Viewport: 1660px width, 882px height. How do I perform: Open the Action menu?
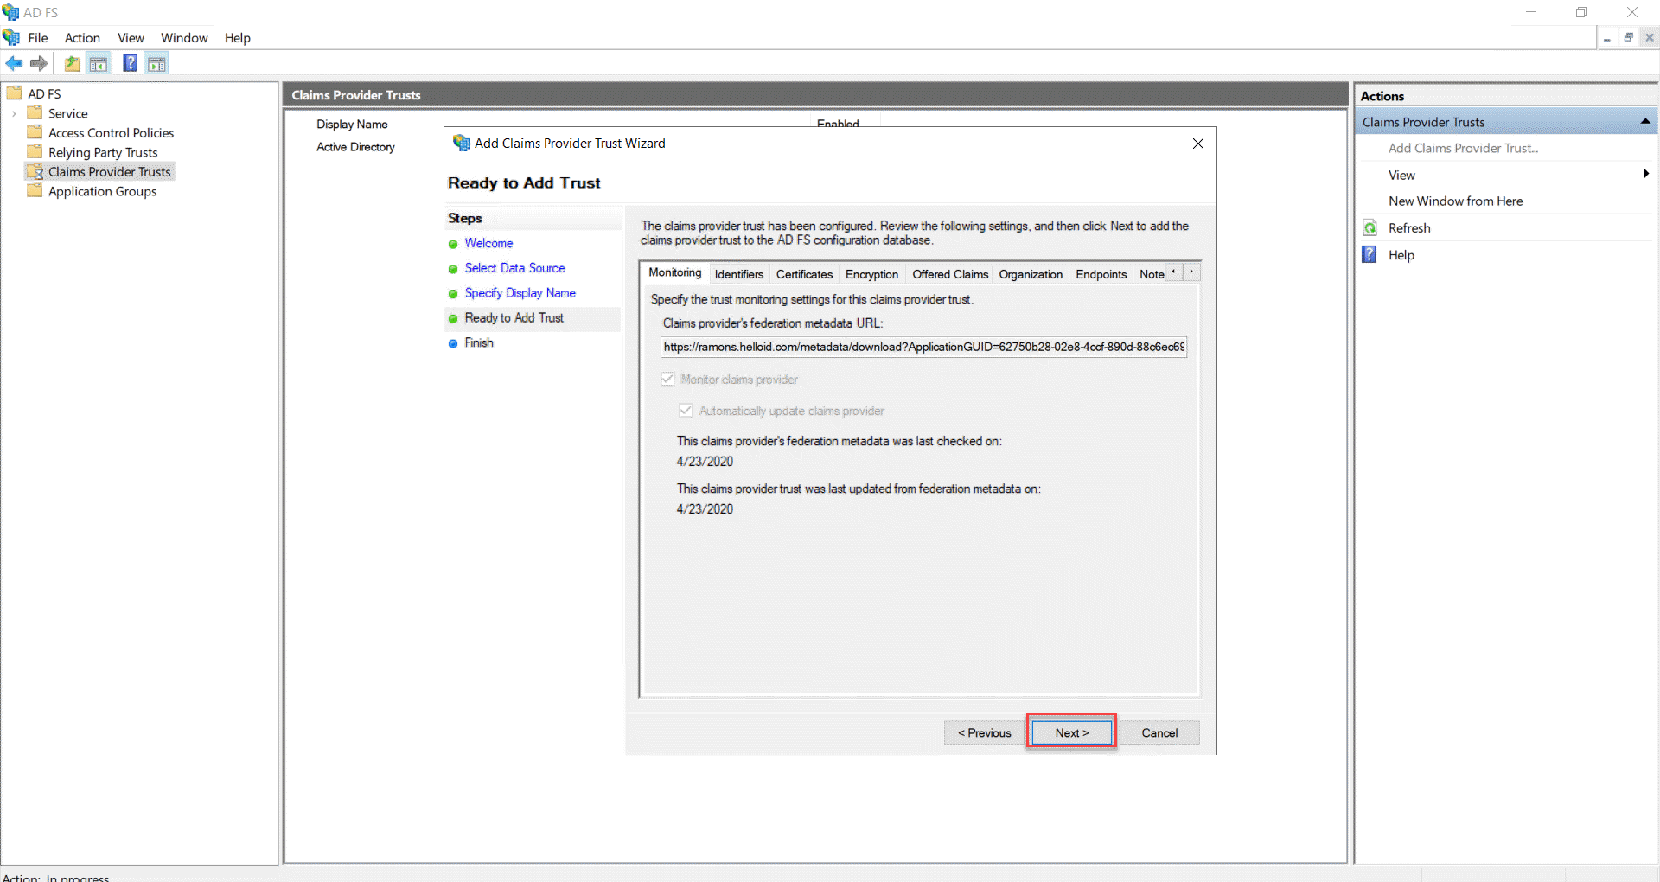click(82, 37)
